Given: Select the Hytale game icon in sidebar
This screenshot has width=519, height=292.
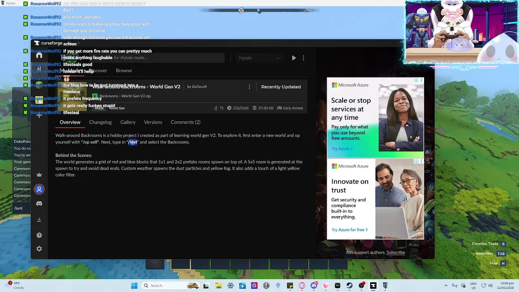Looking at the screenshot, I should pyautogui.click(x=39, y=70).
